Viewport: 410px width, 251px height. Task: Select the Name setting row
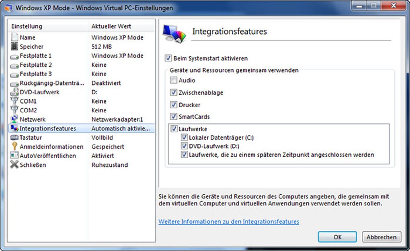pyautogui.click(x=82, y=37)
